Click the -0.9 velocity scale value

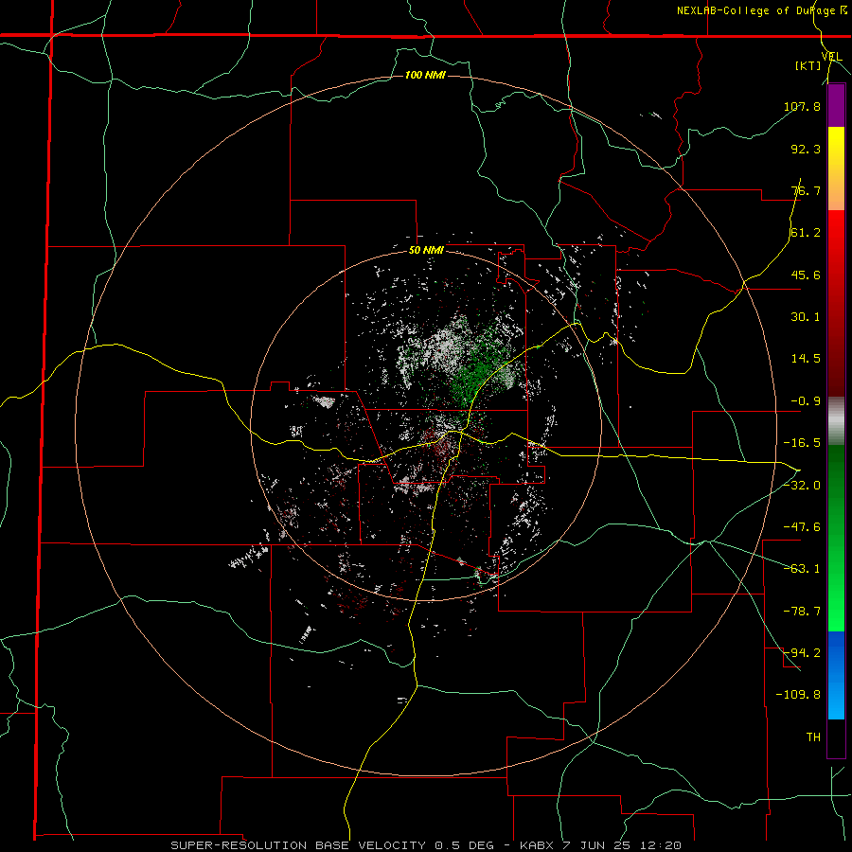(806, 401)
